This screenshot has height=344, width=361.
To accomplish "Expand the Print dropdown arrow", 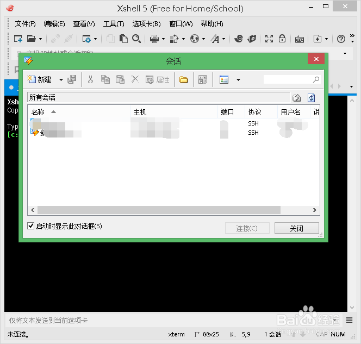I will (x=163, y=39).
